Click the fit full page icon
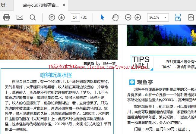The width and height of the screenshot is (196, 134). (191, 17)
